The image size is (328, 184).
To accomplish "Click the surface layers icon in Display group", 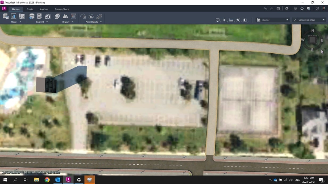I will point(57,16).
